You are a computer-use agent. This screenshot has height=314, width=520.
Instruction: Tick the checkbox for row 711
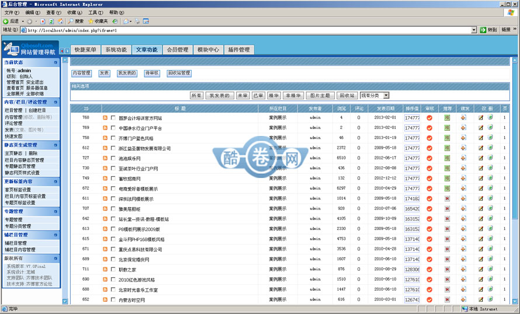(113, 269)
